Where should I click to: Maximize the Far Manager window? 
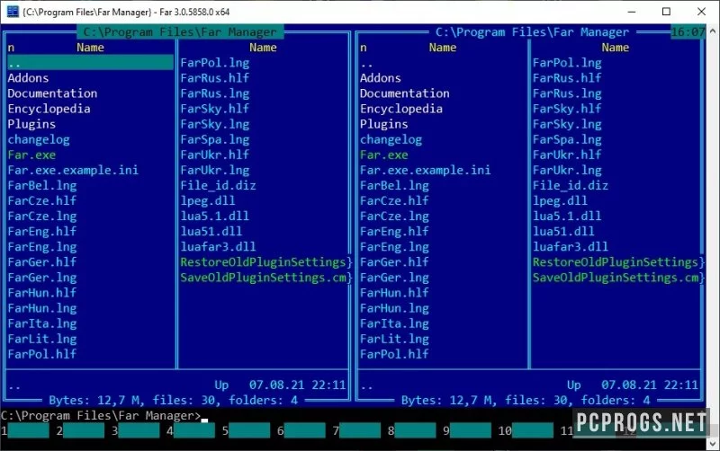coord(666,12)
